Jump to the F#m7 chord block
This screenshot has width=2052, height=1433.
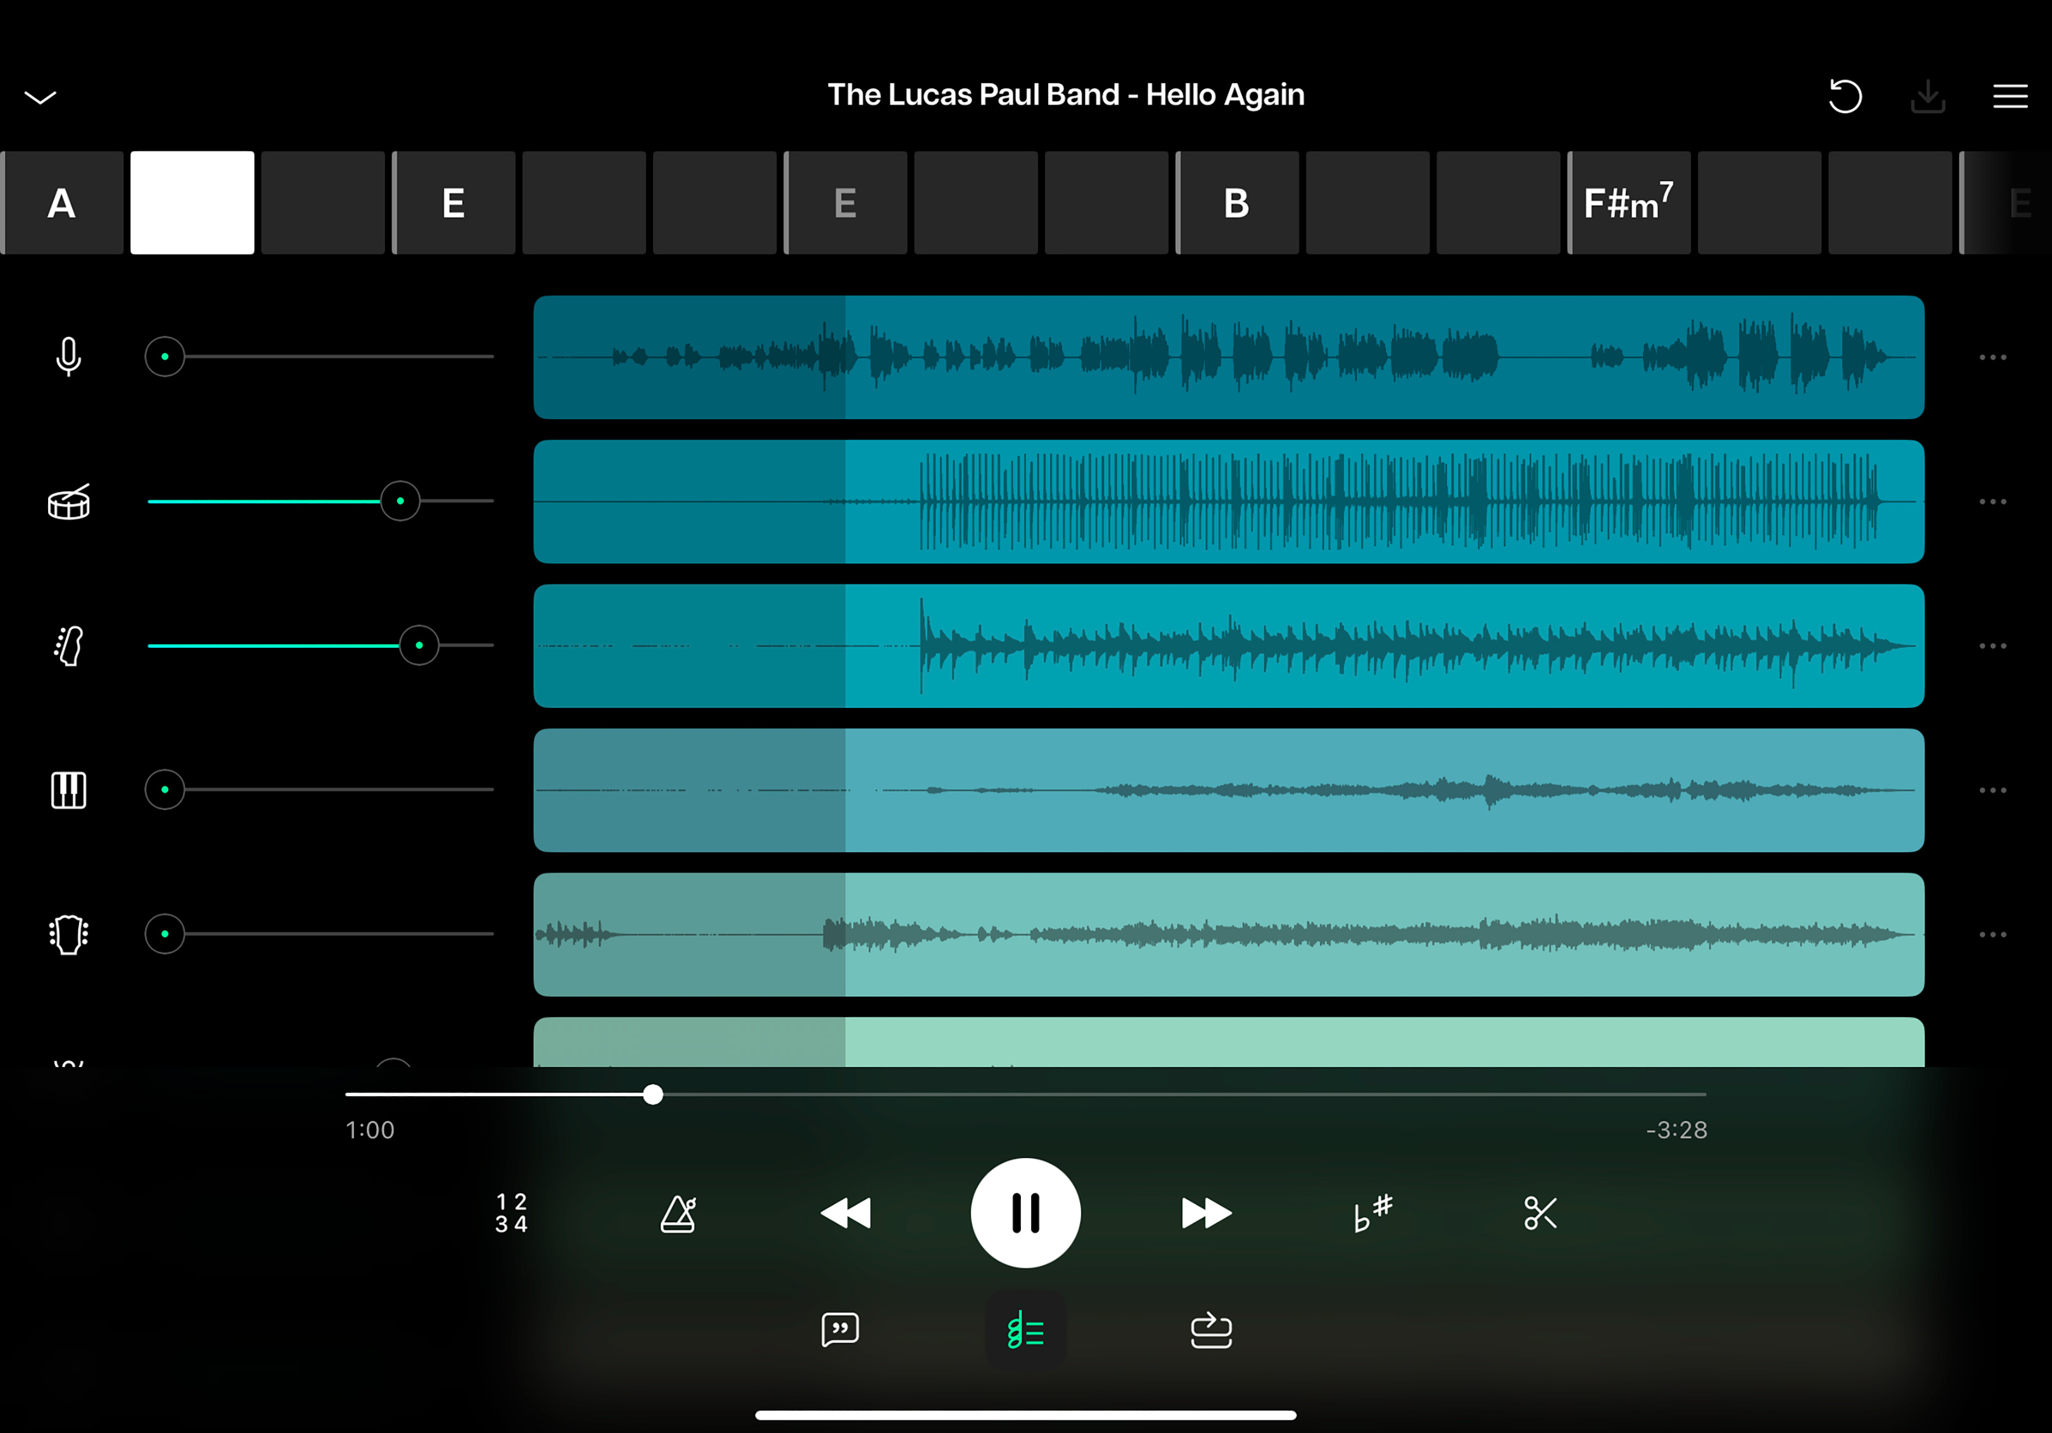tap(1628, 204)
